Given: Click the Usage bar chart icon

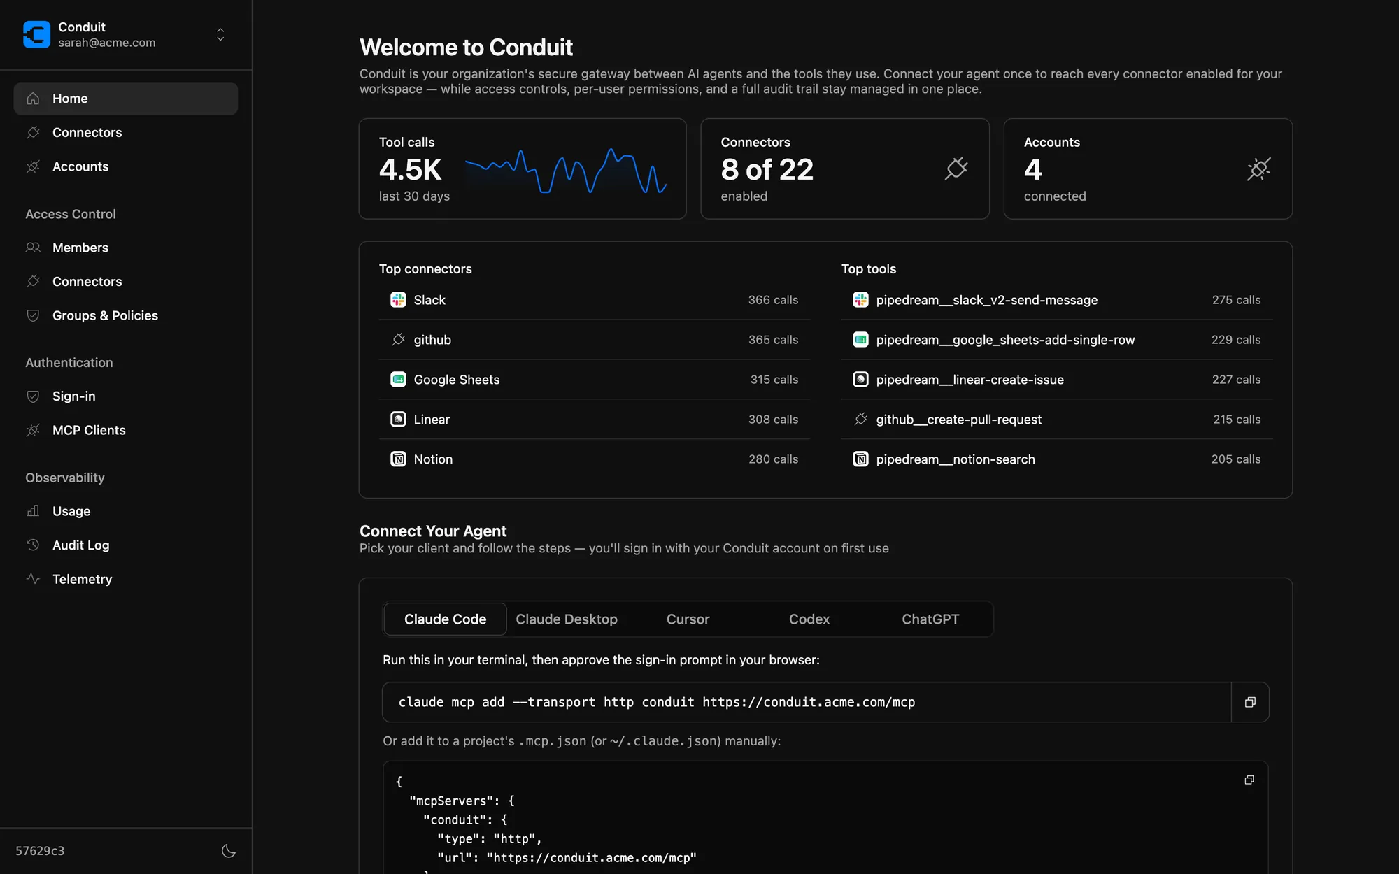Looking at the screenshot, I should click(x=33, y=511).
